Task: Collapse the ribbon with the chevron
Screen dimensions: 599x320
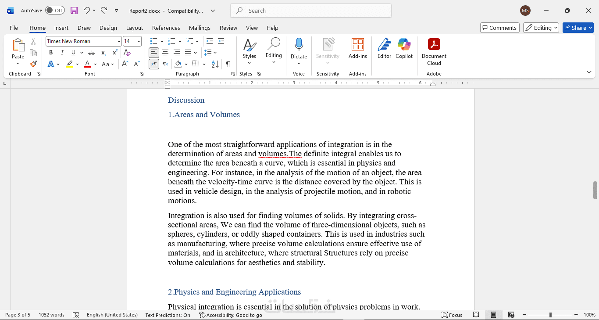Action: 589,72
